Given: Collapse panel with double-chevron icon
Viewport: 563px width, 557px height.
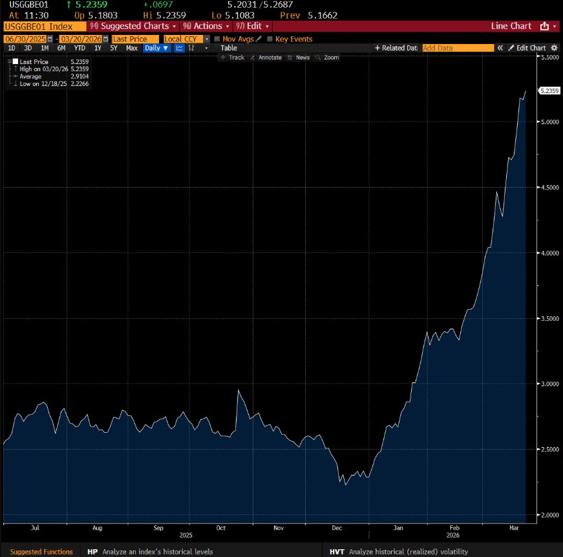Looking at the screenshot, I should click(x=501, y=48).
